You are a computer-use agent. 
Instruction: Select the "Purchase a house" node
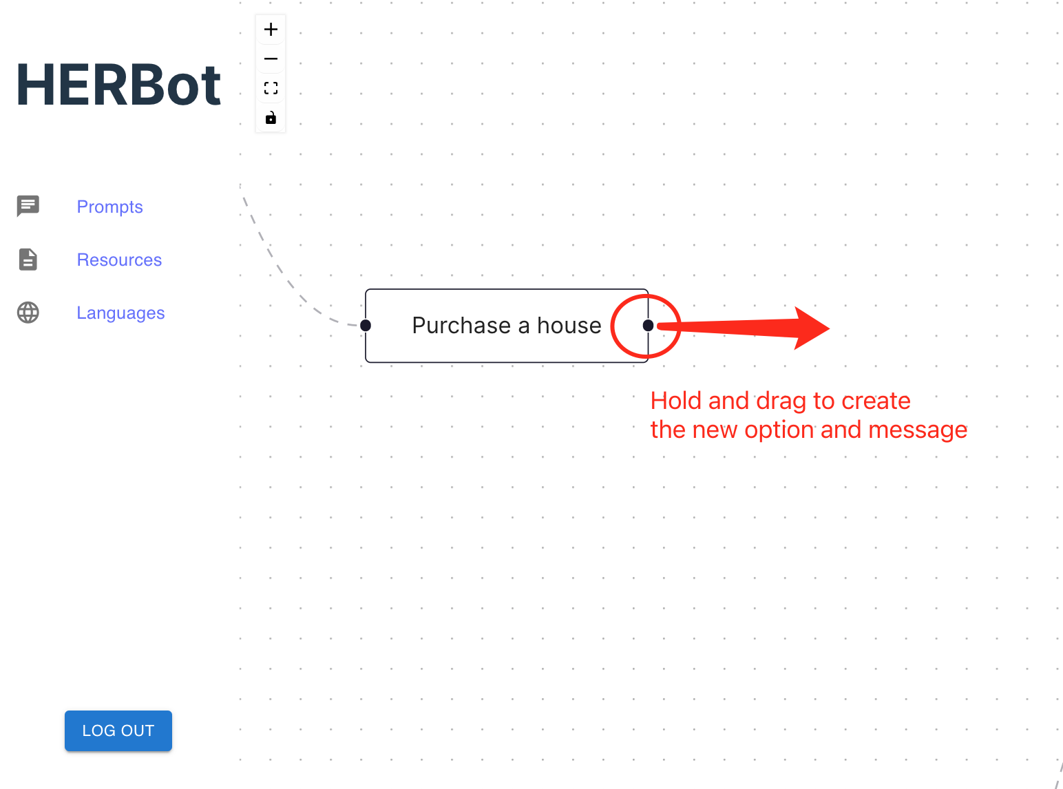[506, 326]
